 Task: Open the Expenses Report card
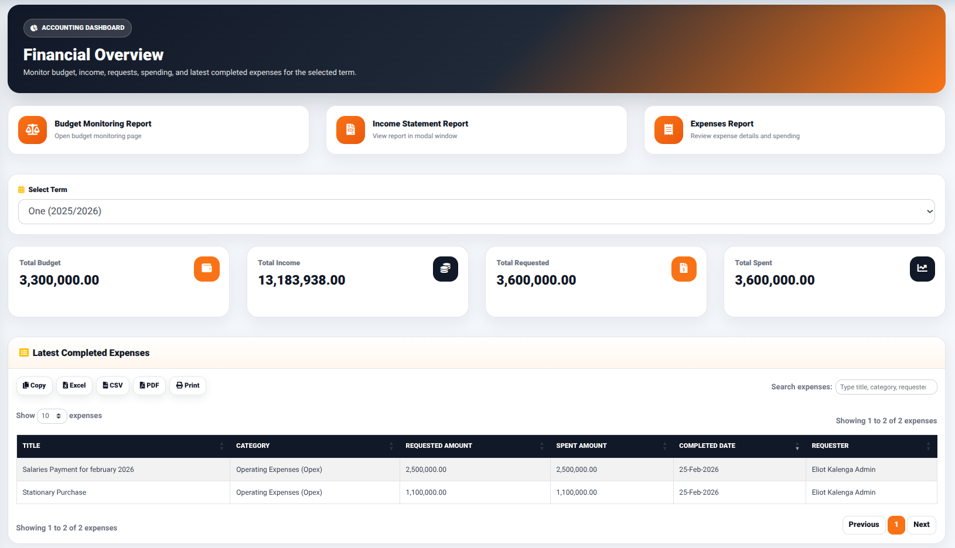click(x=794, y=130)
